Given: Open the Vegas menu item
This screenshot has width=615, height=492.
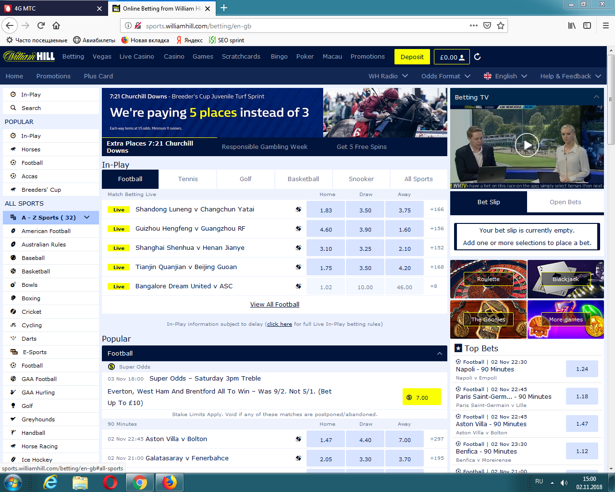Looking at the screenshot, I should (x=102, y=57).
